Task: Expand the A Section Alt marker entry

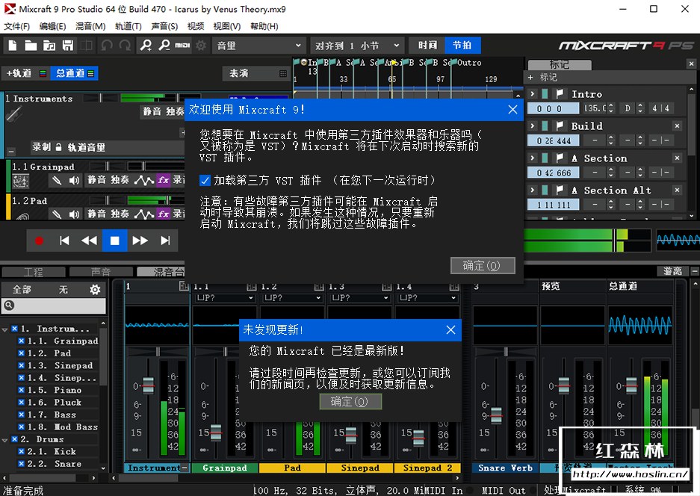Action: click(532, 190)
